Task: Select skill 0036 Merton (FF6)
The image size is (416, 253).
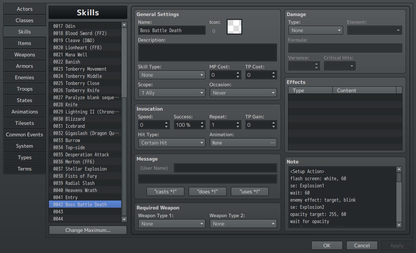Action: click(x=85, y=162)
